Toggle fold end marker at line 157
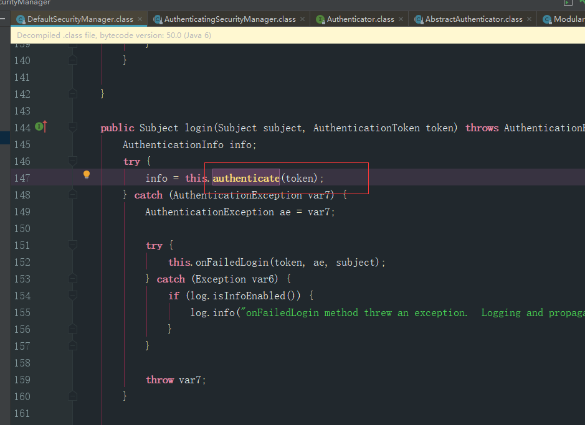585x425 pixels. pos(73,345)
